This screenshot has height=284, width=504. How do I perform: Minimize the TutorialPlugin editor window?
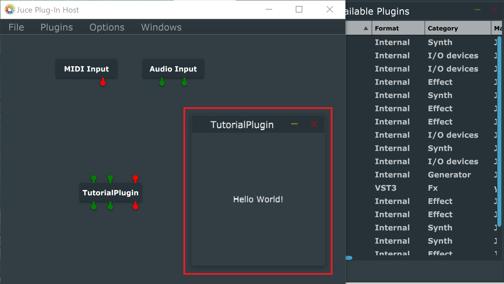294,124
